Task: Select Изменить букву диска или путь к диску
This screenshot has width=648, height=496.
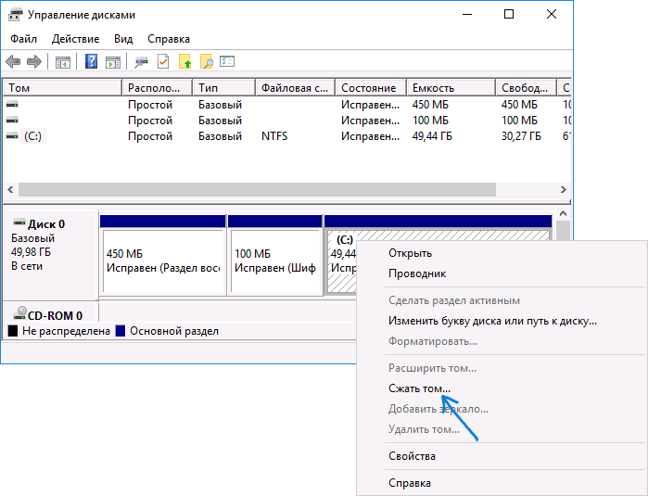Action: 492,321
